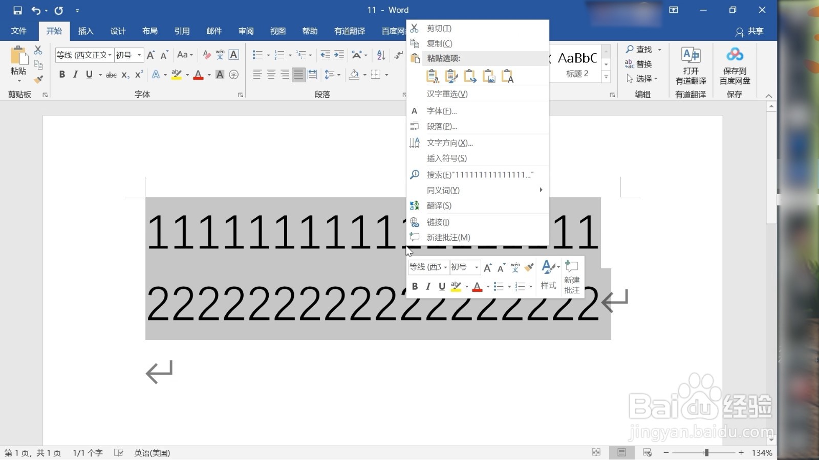Open the 文件 File tab
Viewport: 819px width, 460px height.
[x=18, y=31]
